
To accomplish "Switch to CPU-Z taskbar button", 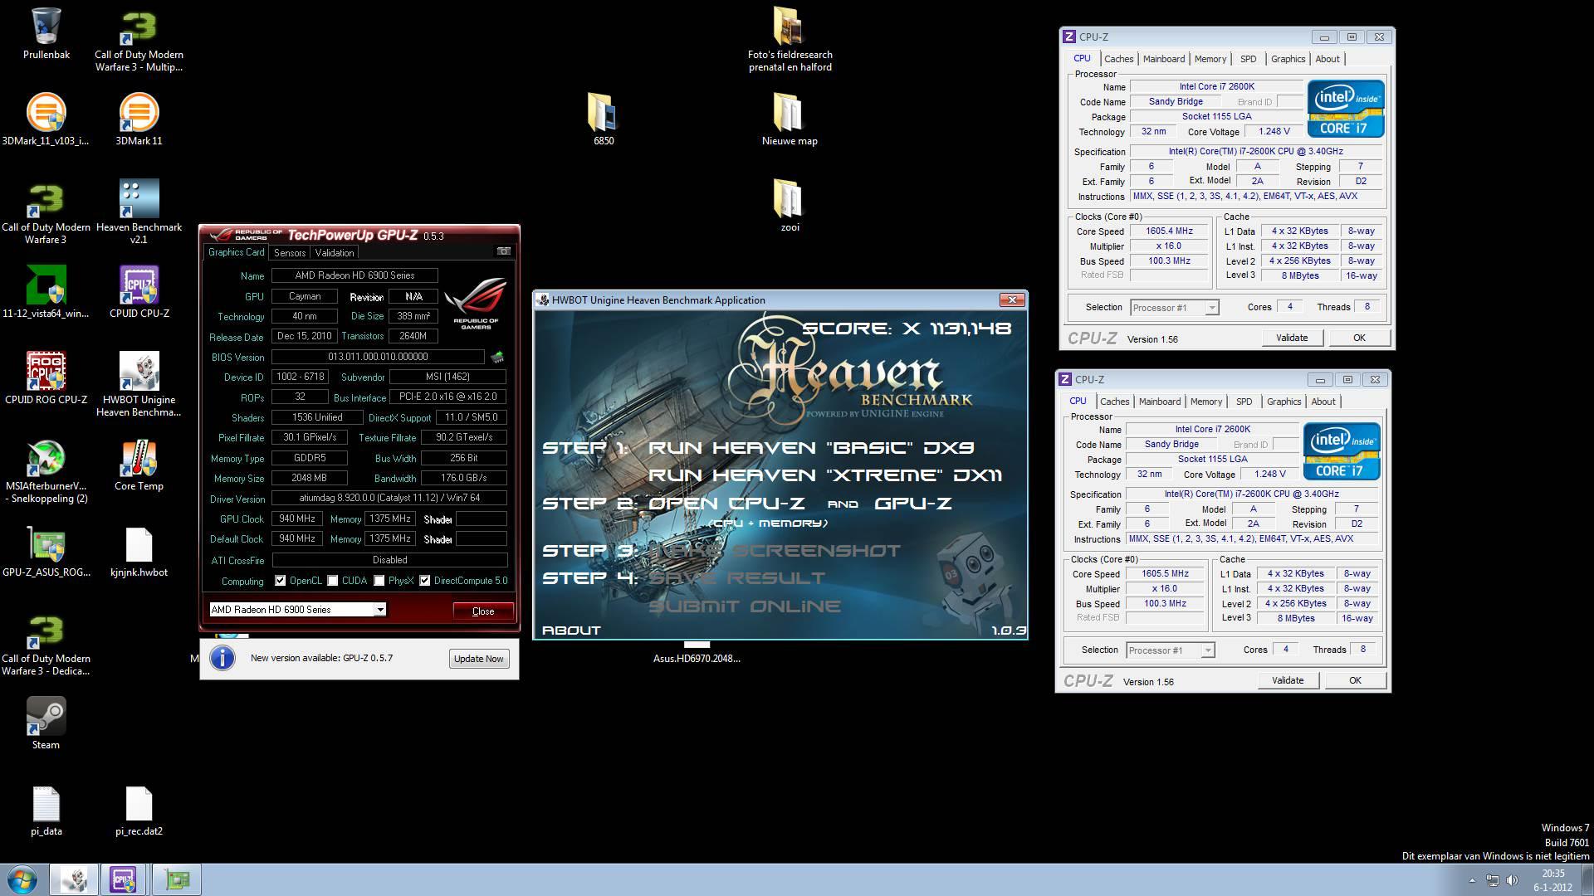I will pyautogui.click(x=124, y=879).
